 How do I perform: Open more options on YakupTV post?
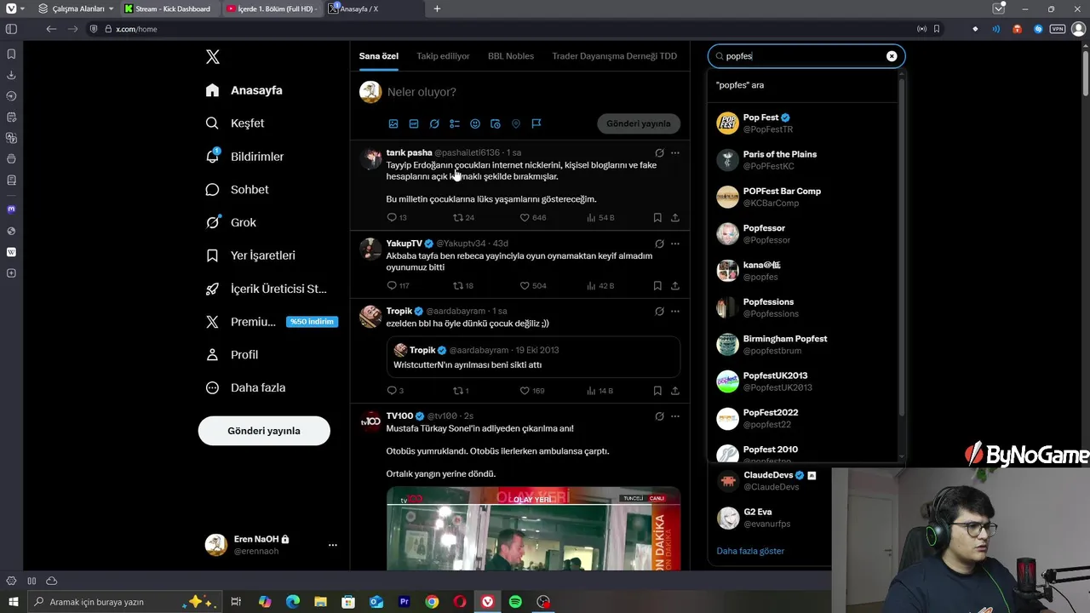[675, 243]
